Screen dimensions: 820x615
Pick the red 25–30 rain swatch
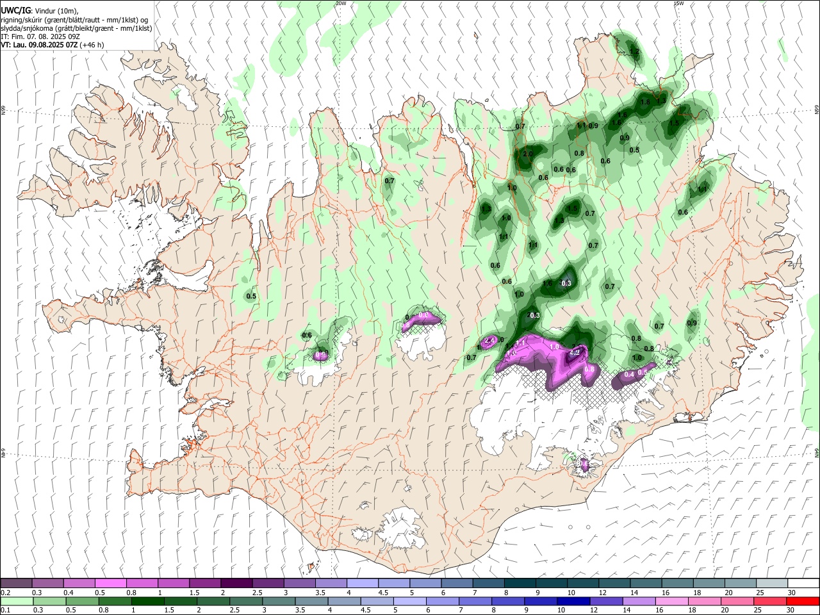tap(770, 601)
